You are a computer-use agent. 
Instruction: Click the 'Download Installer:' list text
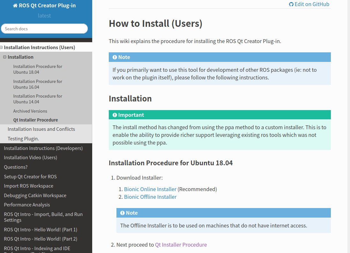(x=139, y=178)
